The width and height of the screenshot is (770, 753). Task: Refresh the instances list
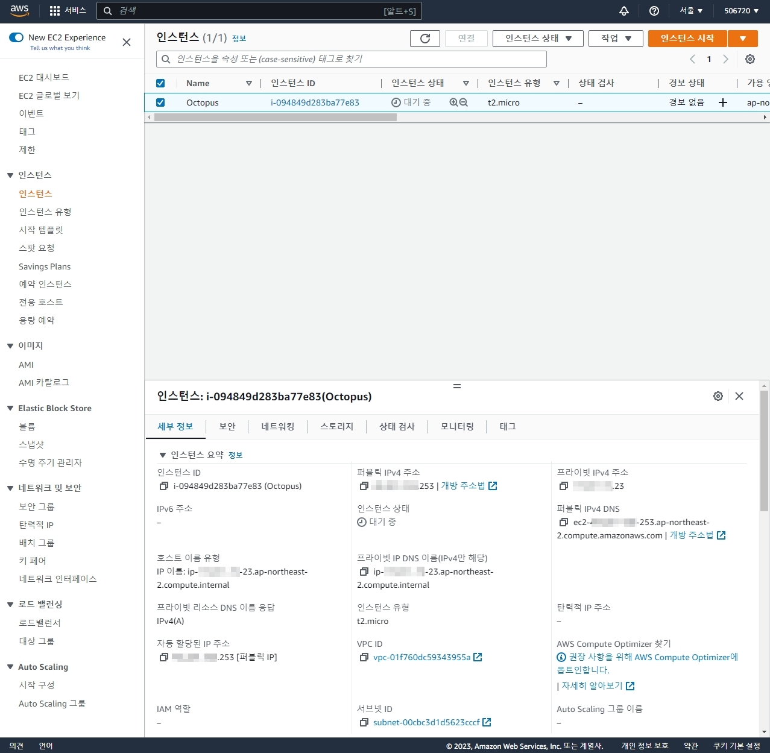[x=425, y=39]
